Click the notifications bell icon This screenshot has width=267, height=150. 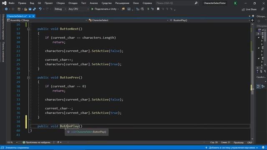(x=263, y=147)
